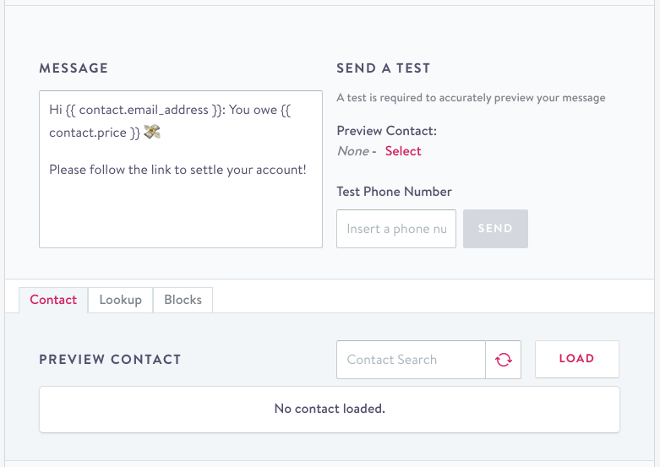Click the refresh icon beside Contact Search

coord(504,360)
